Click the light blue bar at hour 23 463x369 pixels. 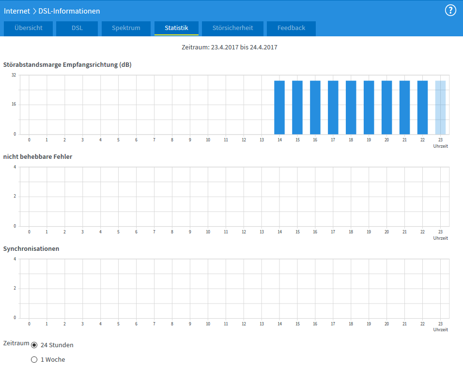pos(440,108)
